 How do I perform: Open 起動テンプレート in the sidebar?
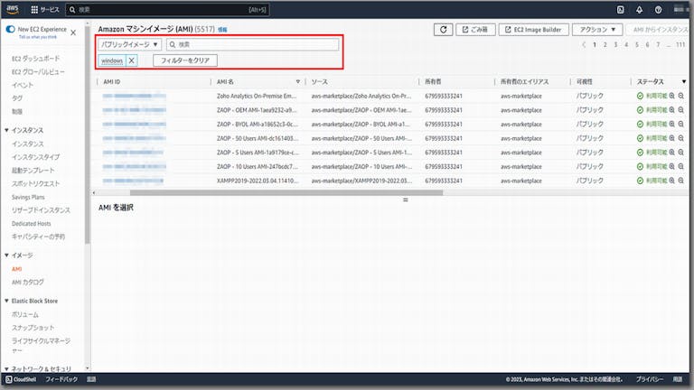click(33, 171)
